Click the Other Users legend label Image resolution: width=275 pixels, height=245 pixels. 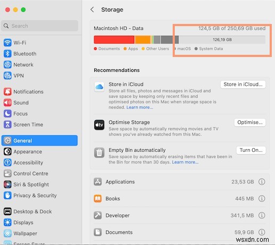coord(157,48)
